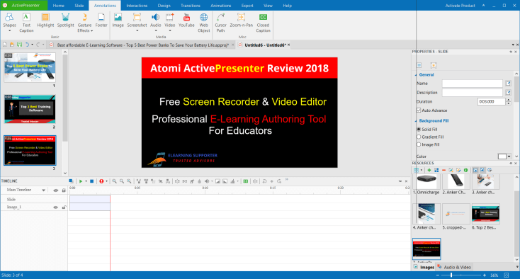Add a Spotlight annotation
Viewport: 520px width, 279px height.
click(x=65, y=21)
